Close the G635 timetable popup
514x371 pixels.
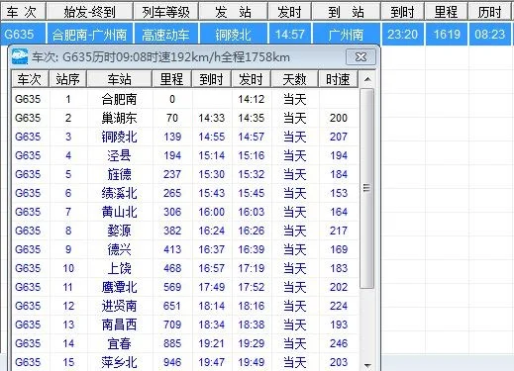pos(360,57)
